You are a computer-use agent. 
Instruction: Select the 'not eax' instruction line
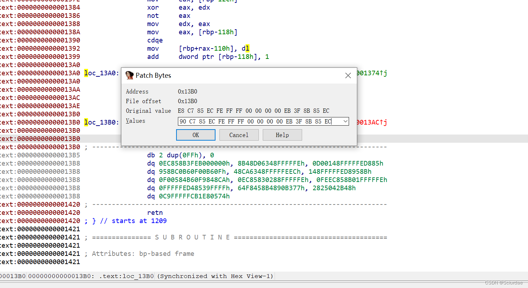(169, 16)
